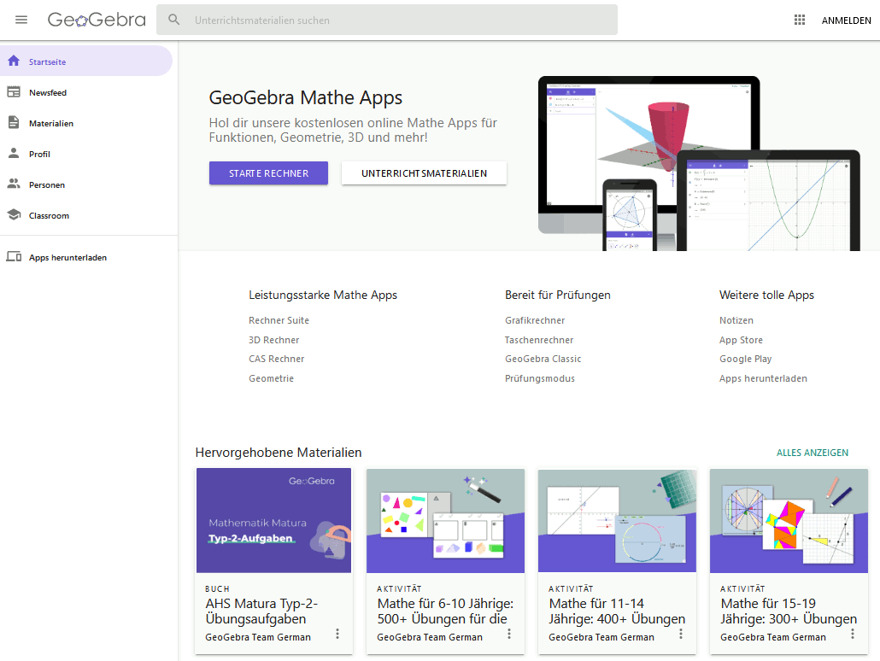Open the hamburger navigation menu
The width and height of the screenshot is (880, 661).
coord(21,20)
